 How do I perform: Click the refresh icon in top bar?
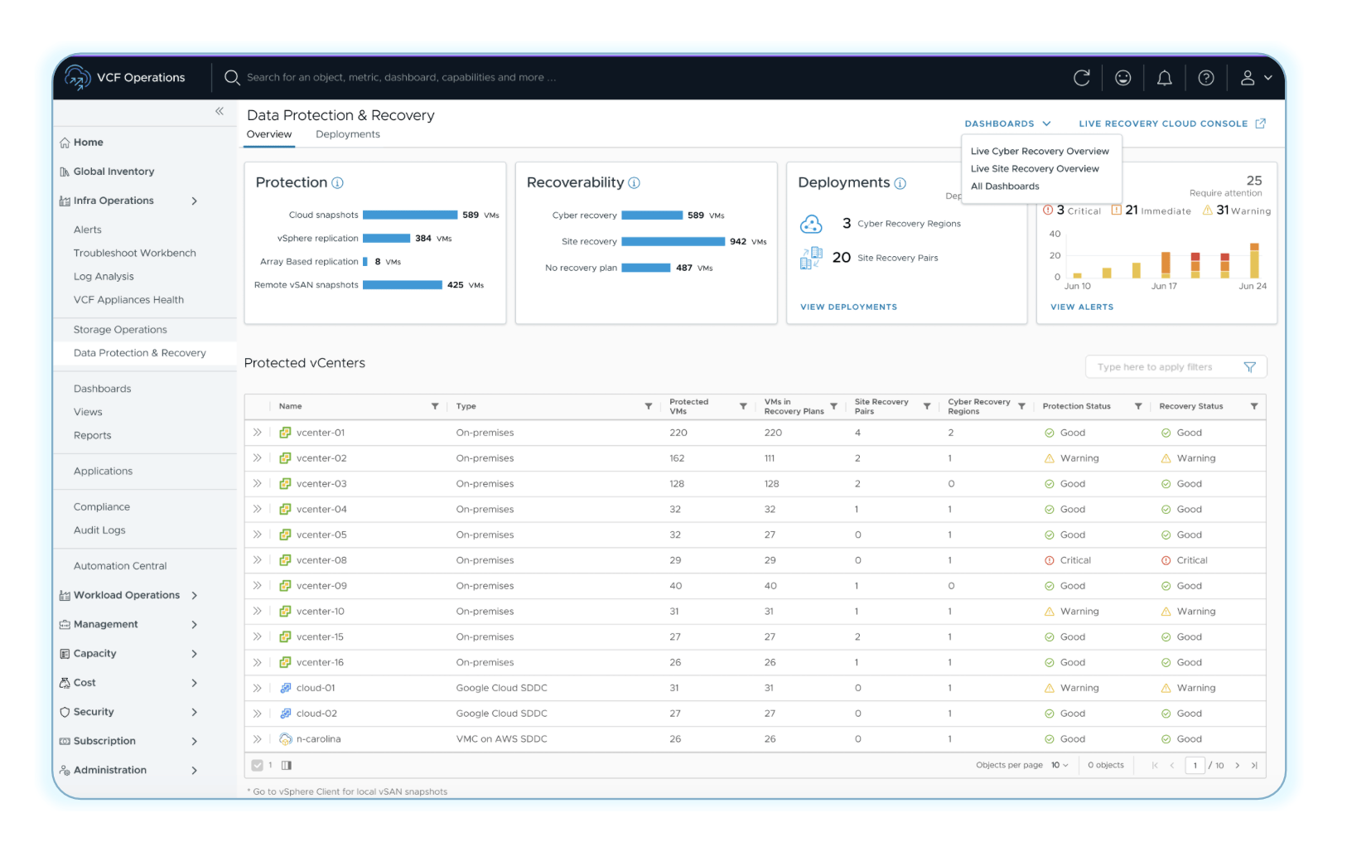pyautogui.click(x=1081, y=78)
